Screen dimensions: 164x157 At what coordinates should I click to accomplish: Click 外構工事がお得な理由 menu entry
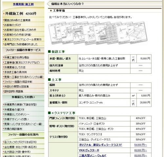click(17, 58)
